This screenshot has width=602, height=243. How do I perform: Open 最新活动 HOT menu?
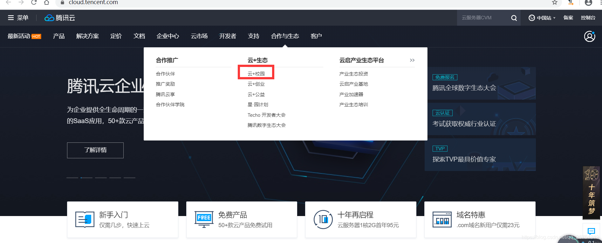click(24, 36)
